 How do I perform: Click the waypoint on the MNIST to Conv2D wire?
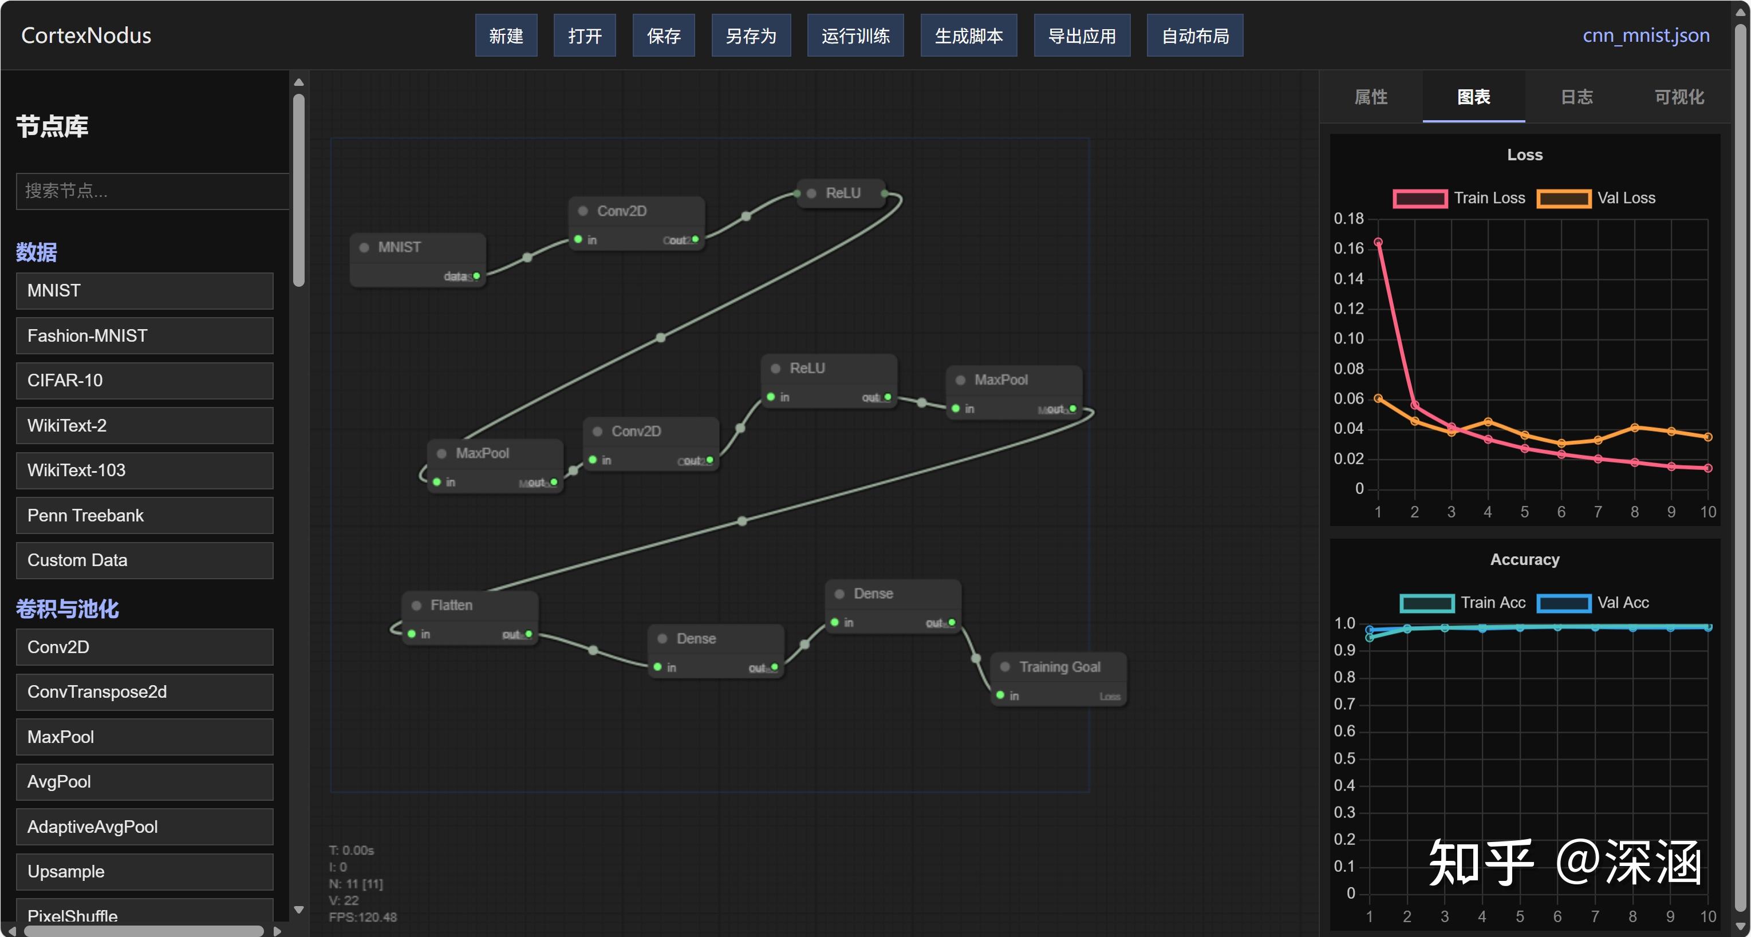coord(527,258)
